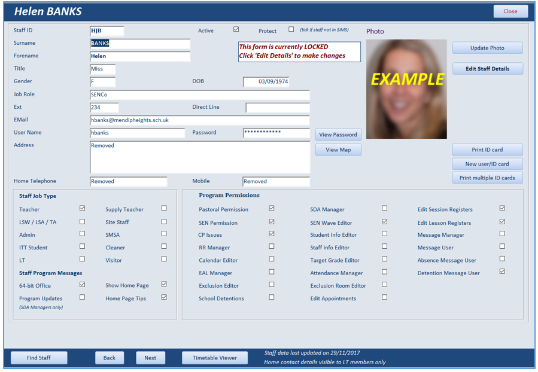Enable the Message Manager checkbox
Screen dimensions: 538x372
[502, 234]
